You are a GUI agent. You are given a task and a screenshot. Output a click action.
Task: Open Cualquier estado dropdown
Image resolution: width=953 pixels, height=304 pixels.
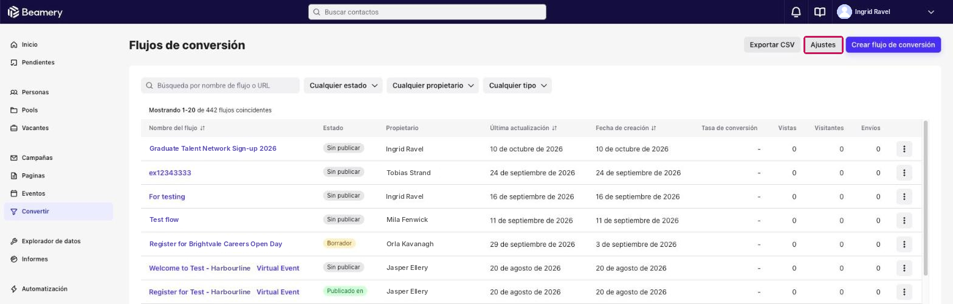[x=343, y=86]
